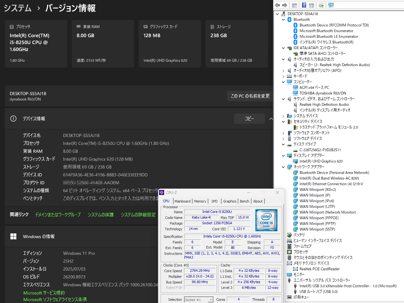Click the CPU-Z title bar app icon
404x303 pixels.
pyautogui.click(x=162, y=192)
